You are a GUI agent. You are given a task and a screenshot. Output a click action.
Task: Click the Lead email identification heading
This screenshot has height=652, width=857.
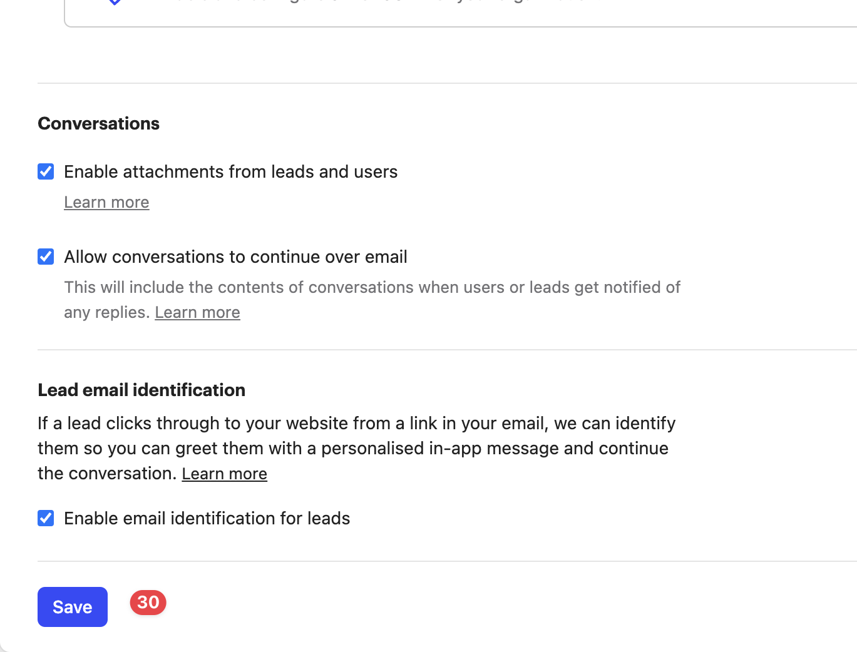coord(141,390)
